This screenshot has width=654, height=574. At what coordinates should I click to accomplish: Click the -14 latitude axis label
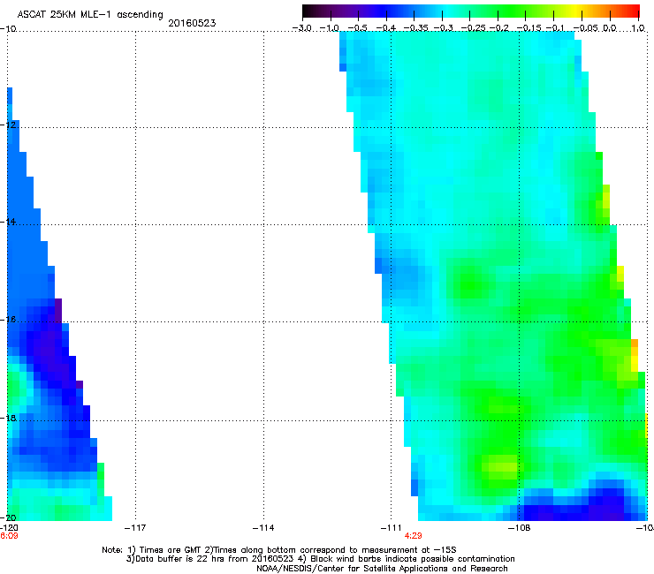[8, 222]
